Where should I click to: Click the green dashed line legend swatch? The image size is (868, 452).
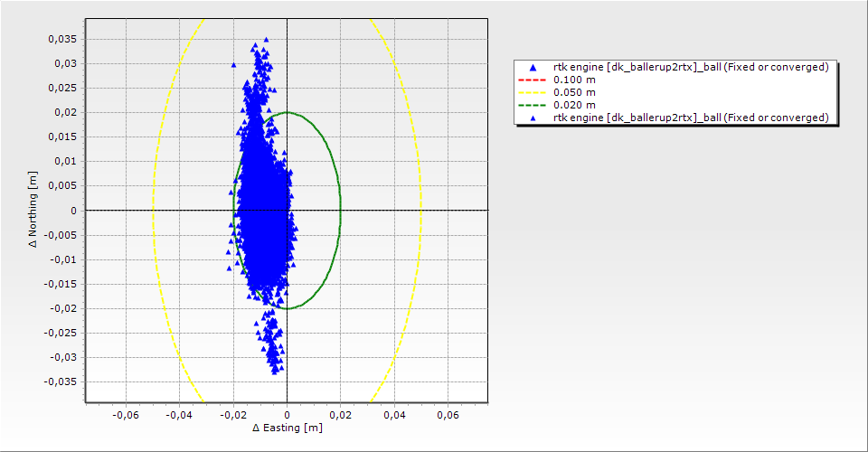(533, 105)
